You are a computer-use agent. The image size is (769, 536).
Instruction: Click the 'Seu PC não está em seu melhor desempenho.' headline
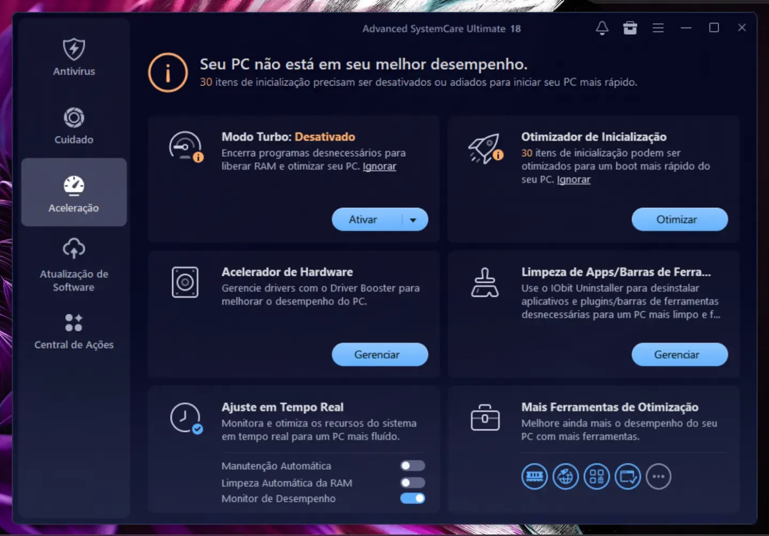[364, 64]
